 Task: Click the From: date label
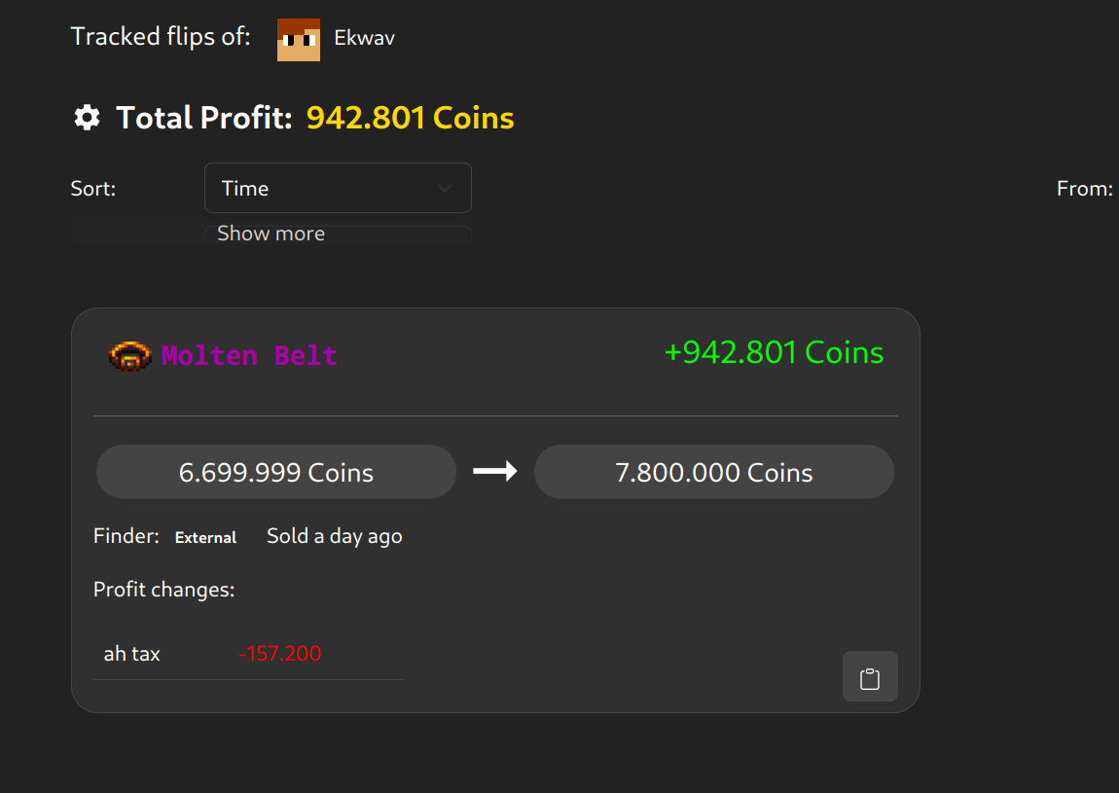(x=1084, y=189)
